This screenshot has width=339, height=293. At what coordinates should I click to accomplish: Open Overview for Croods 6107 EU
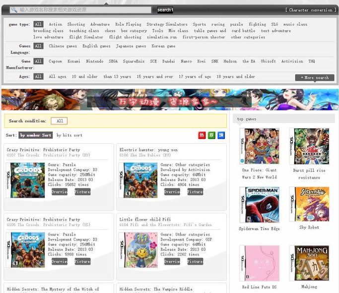coord(60,192)
